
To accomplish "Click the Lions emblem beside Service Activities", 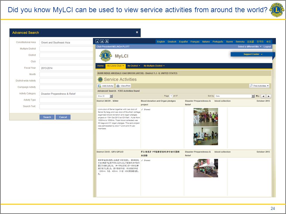I will (100, 80).
